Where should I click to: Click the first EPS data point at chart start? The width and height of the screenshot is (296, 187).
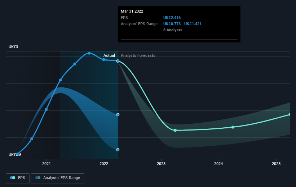[x=17, y=154]
